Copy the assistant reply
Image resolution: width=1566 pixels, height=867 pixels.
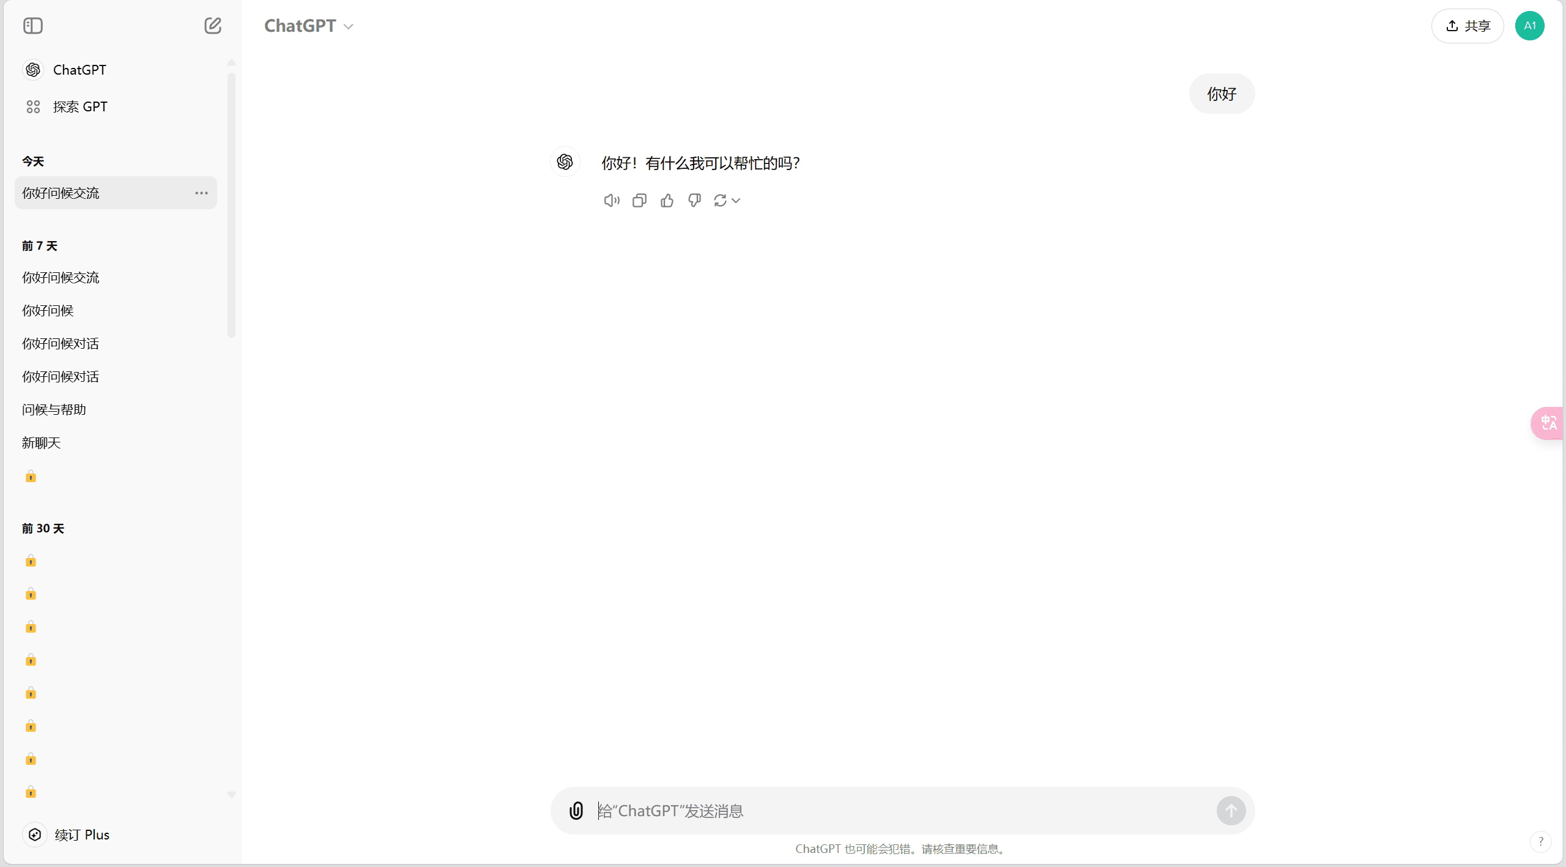639,200
